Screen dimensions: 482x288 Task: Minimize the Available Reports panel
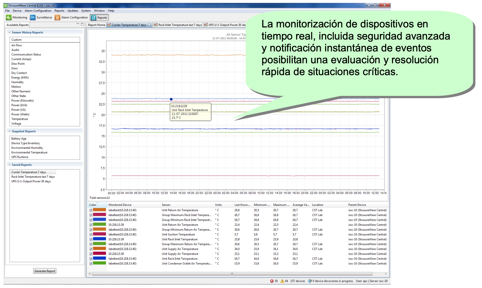tap(78, 24)
